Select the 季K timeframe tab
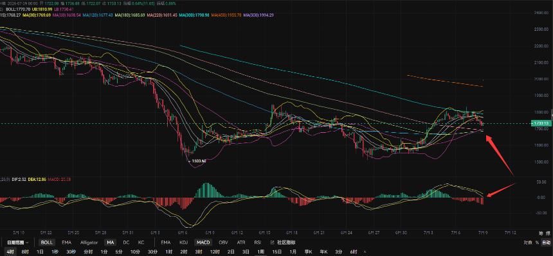The image size is (553, 256). (309, 252)
